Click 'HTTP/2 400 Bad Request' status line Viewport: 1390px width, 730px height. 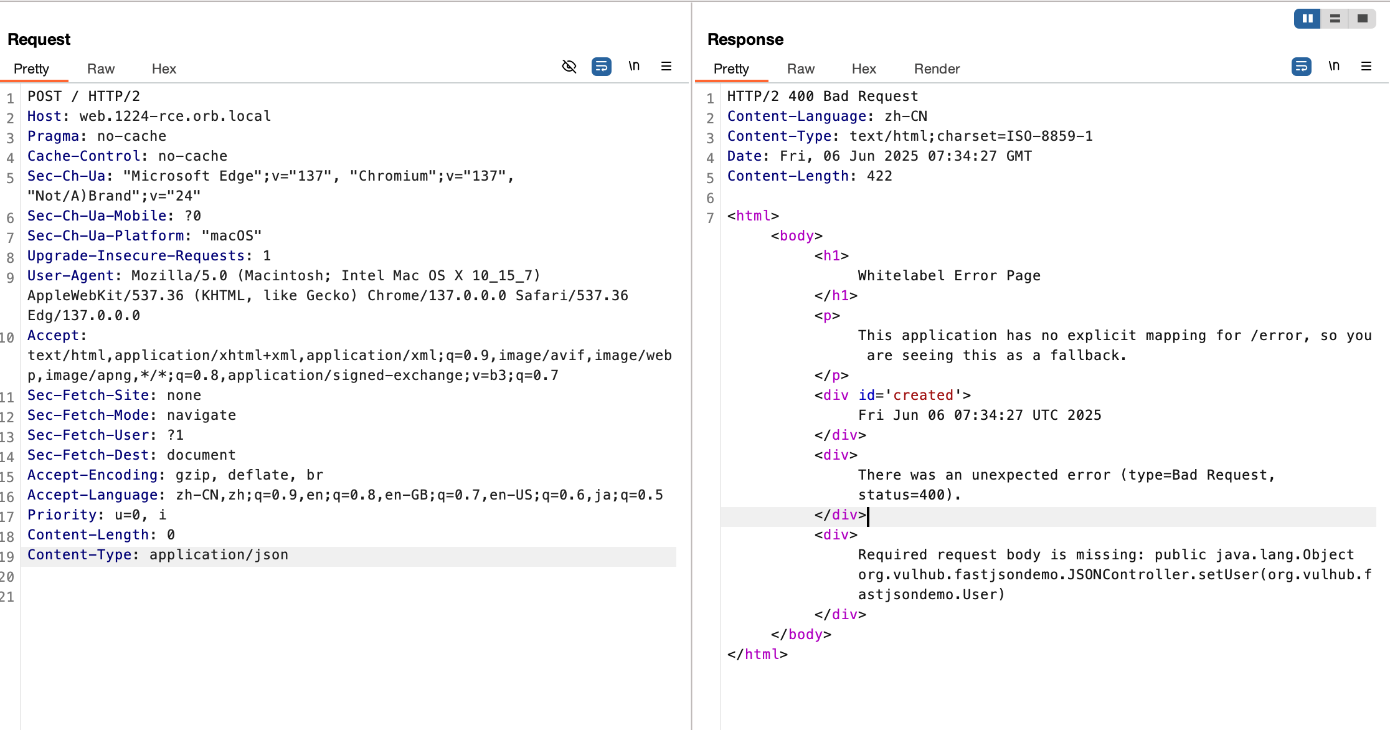click(x=823, y=97)
